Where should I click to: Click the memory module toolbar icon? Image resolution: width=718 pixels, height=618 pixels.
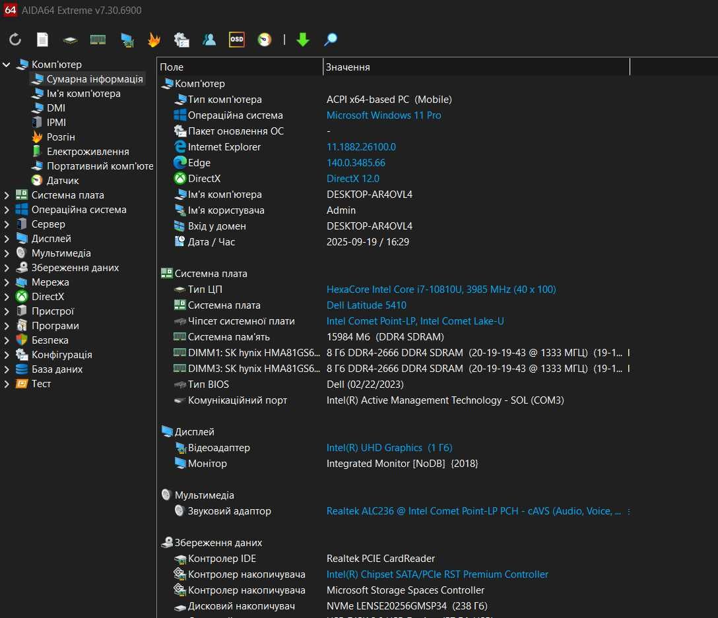98,40
